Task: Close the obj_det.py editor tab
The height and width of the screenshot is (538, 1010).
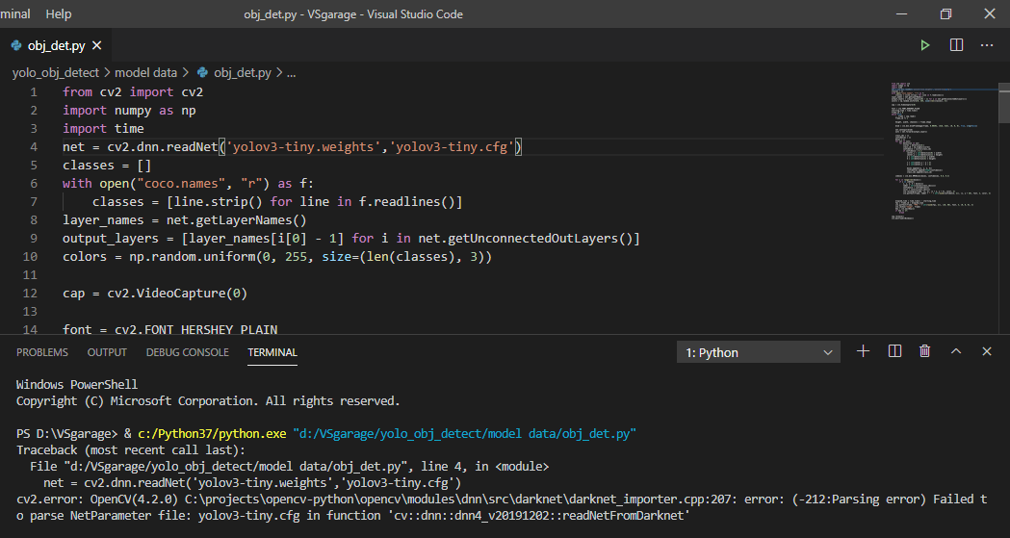Action: tap(96, 45)
